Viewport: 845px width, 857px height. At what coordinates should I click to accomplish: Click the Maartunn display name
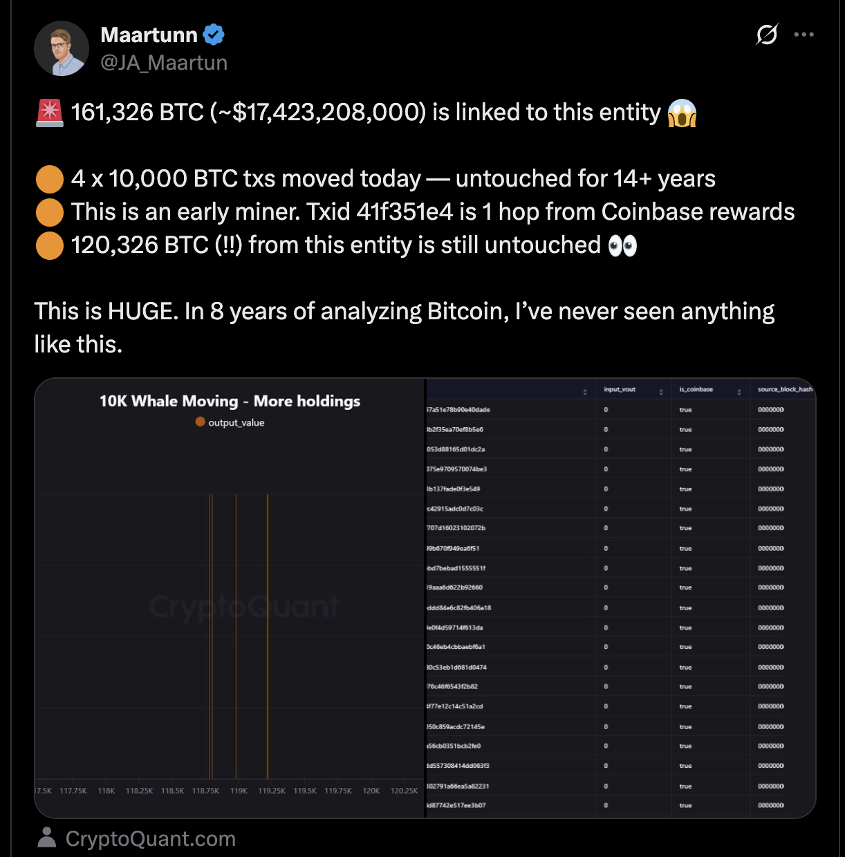click(x=149, y=35)
